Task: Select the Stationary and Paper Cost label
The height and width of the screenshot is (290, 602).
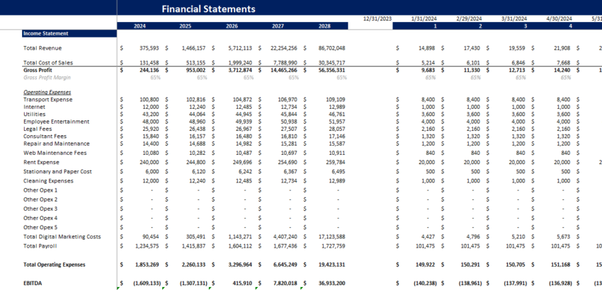Action: click(x=57, y=171)
